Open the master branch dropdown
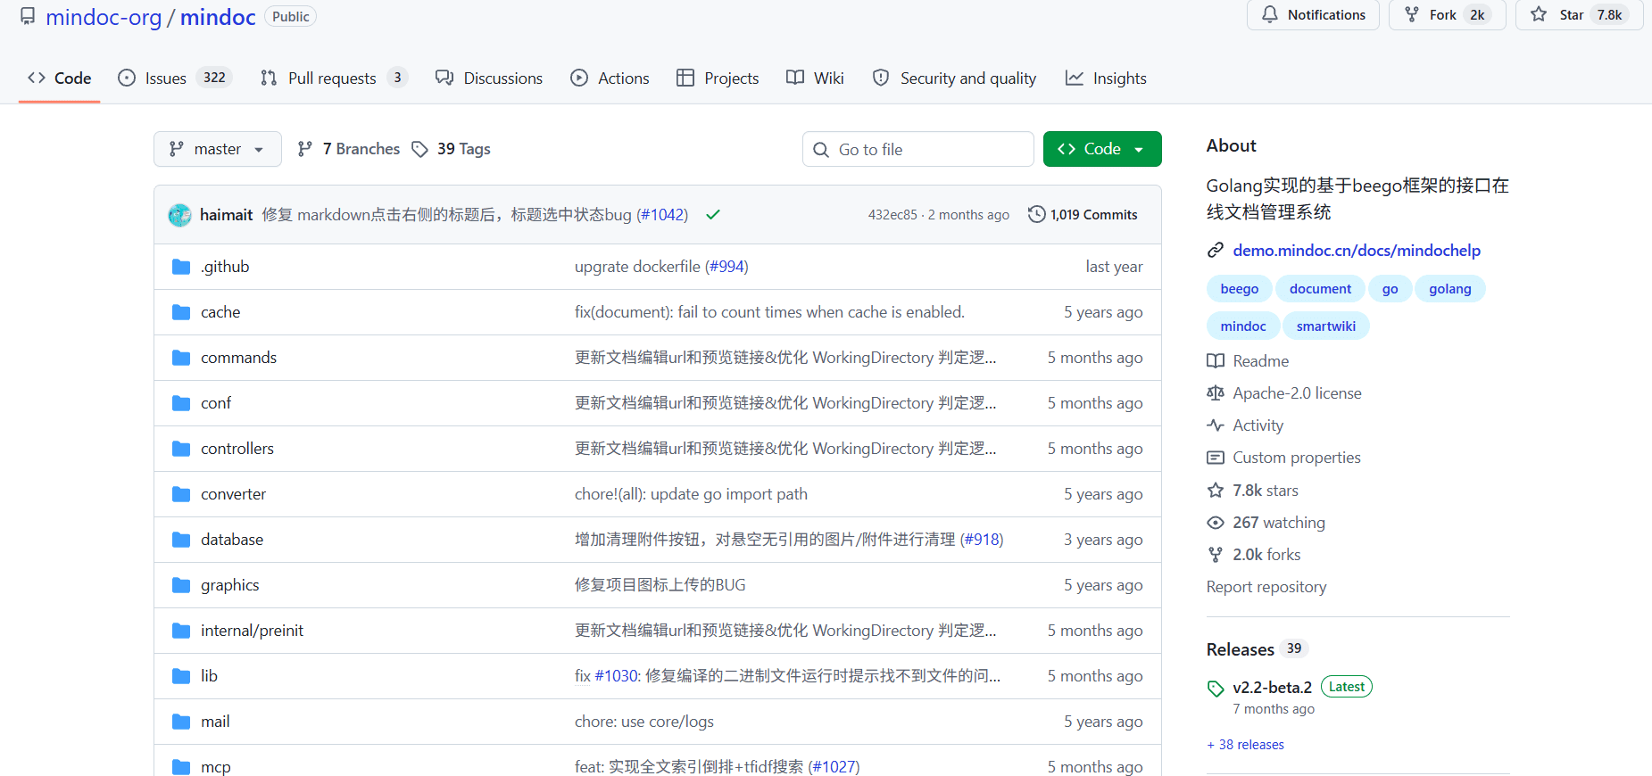Viewport: 1652px width, 776px height. [x=218, y=149]
